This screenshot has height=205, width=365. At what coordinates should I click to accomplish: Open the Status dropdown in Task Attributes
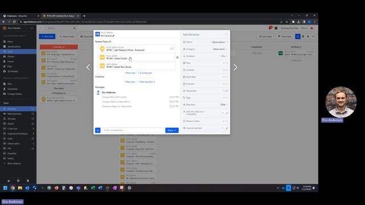tap(220, 42)
